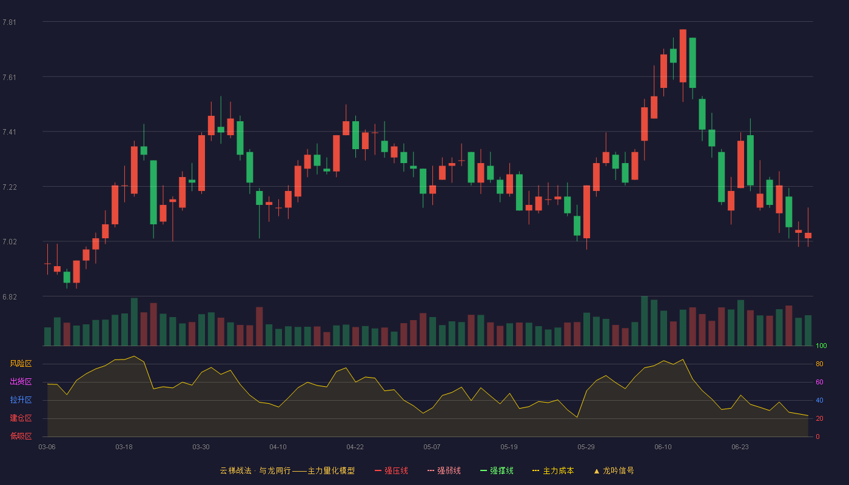Image resolution: width=849 pixels, height=485 pixels.
Task: Select the 06-23 date label
Action: click(740, 447)
